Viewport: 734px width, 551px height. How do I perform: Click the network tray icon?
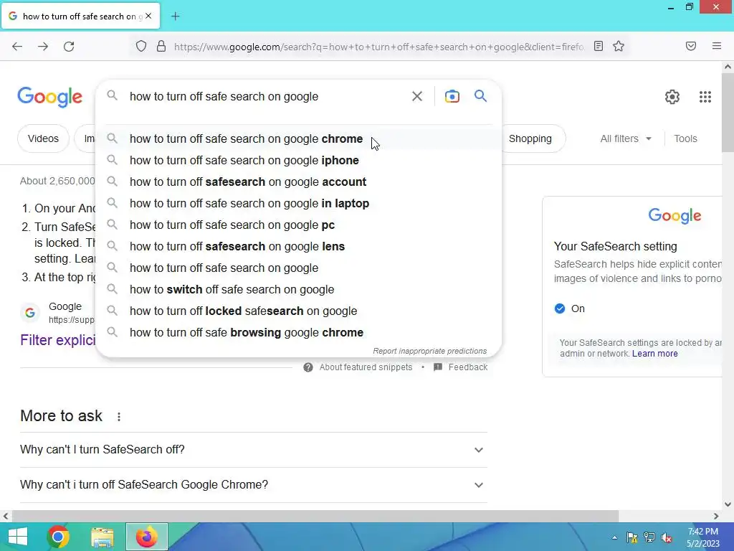click(x=649, y=537)
